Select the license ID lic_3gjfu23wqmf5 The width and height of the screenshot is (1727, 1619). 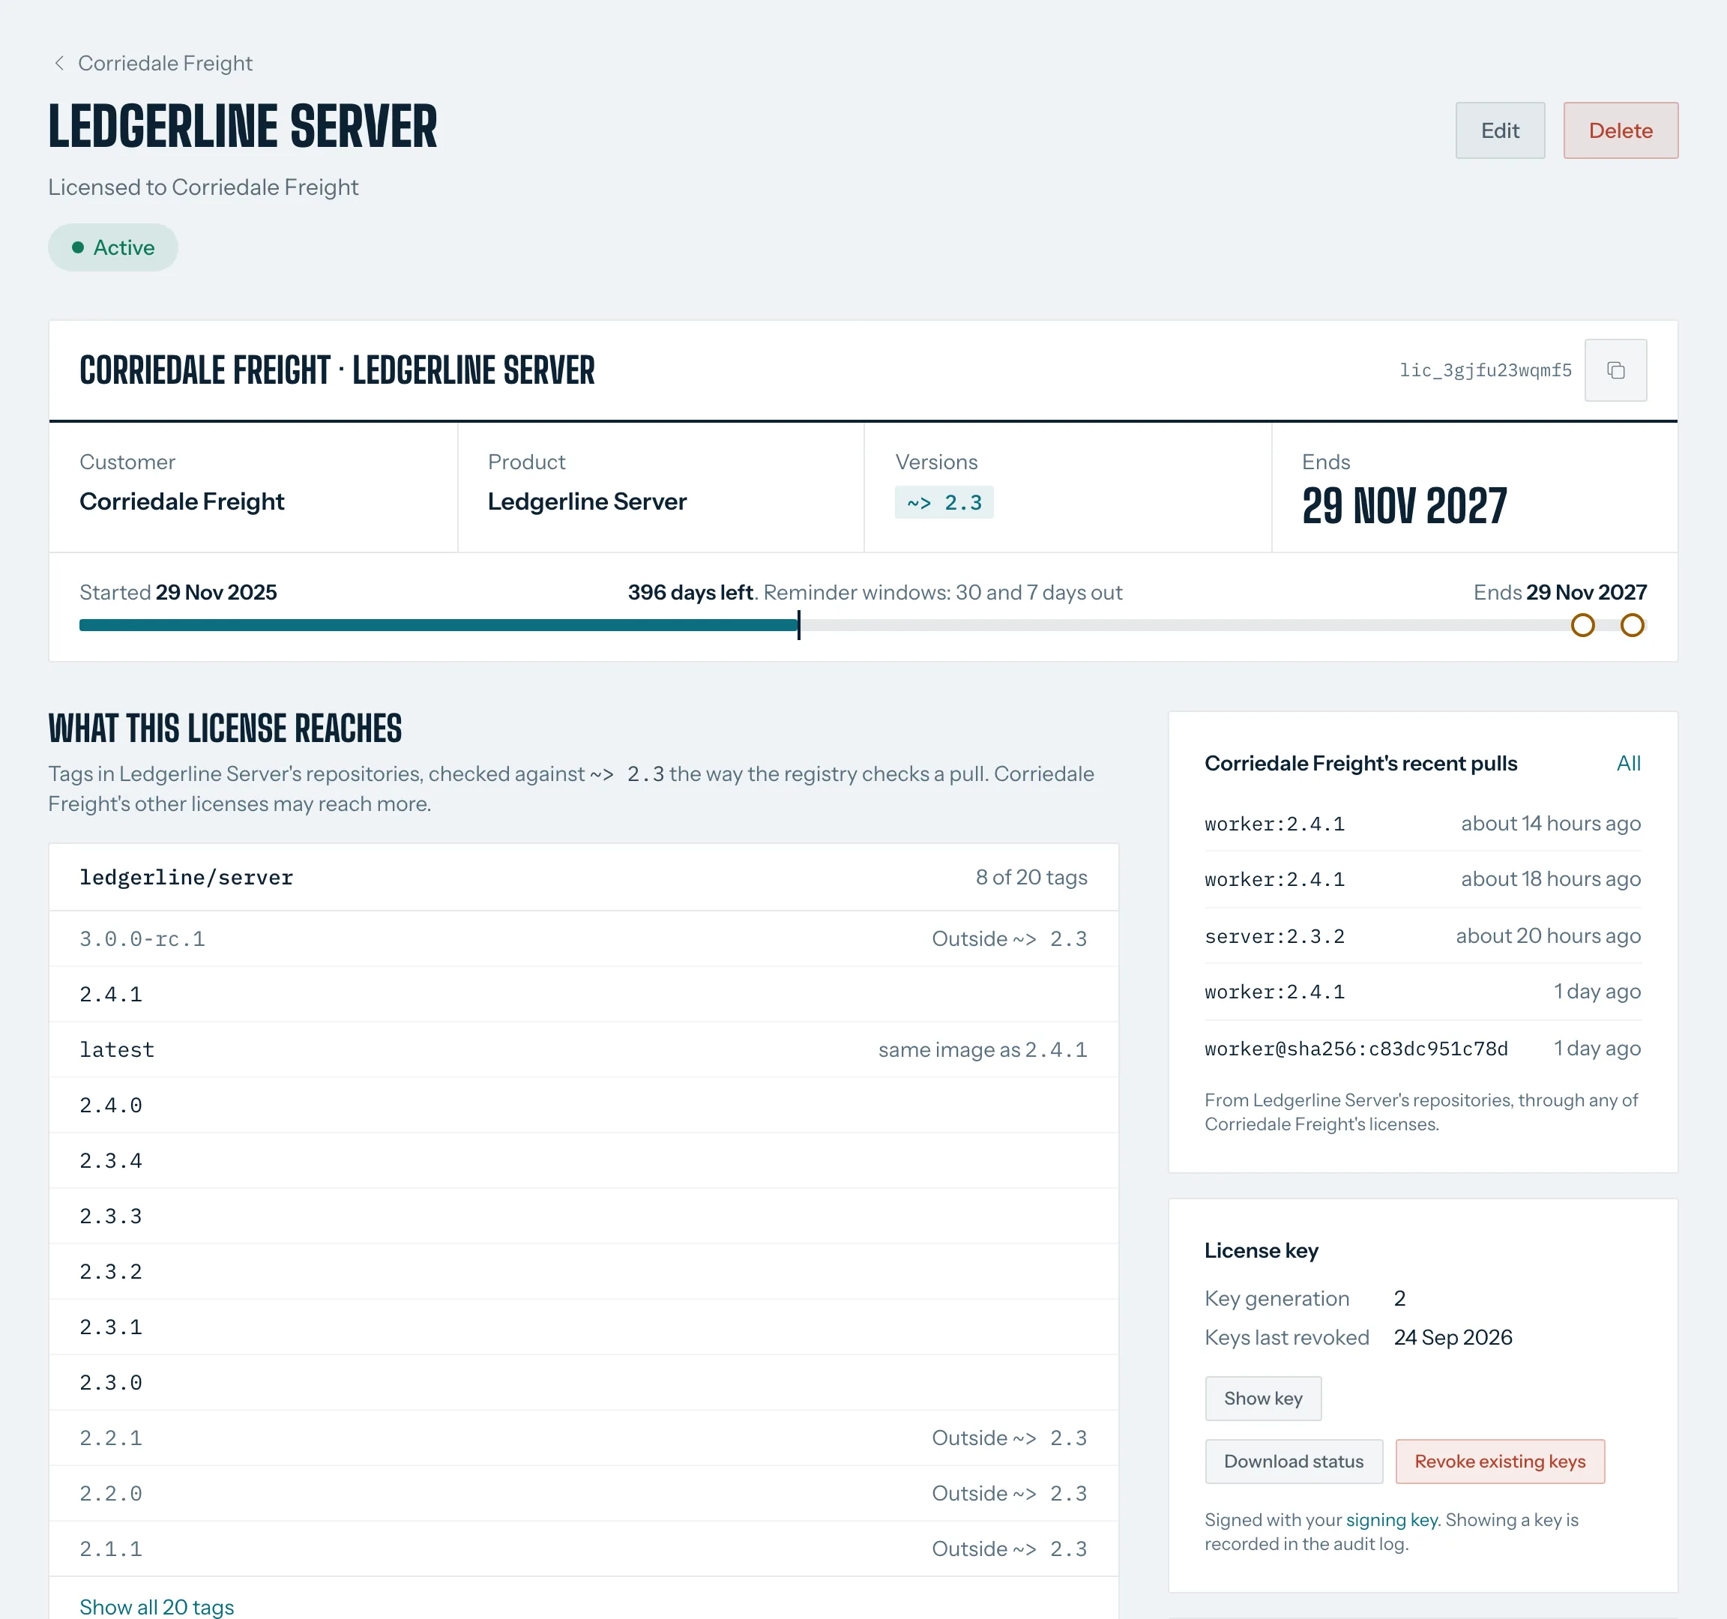click(x=1485, y=371)
